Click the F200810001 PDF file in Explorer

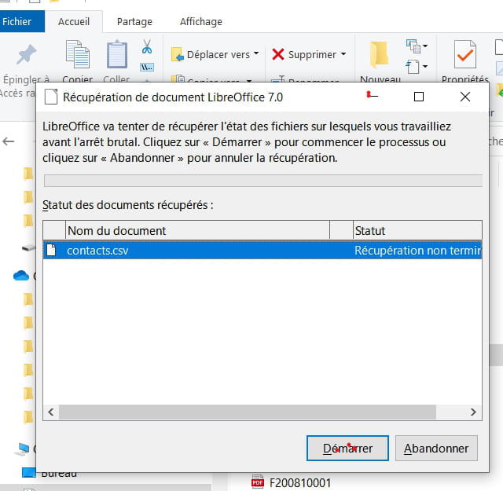coord(292,482)
